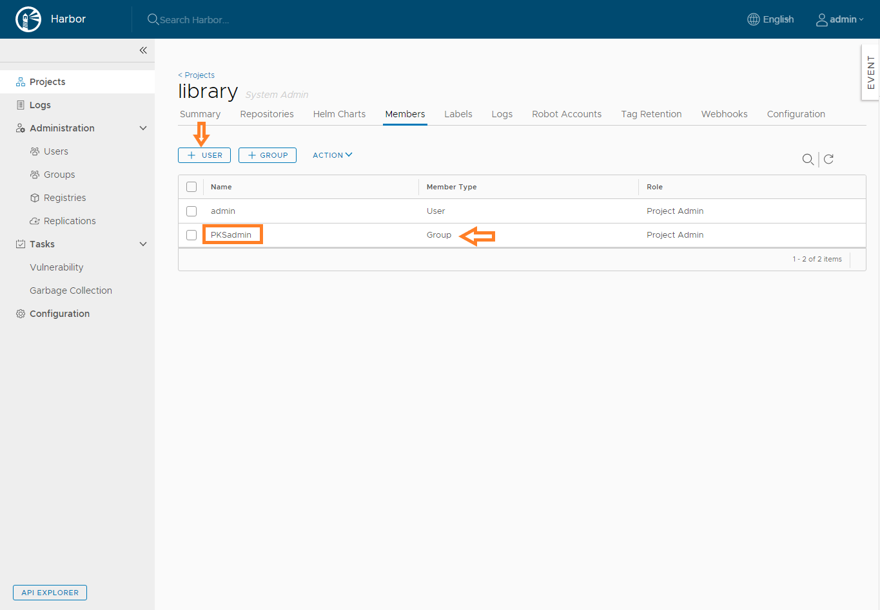Open the Robot Accounts tab
The height and width of the screenshot is (610, 880).
click(x=566, y=114)
